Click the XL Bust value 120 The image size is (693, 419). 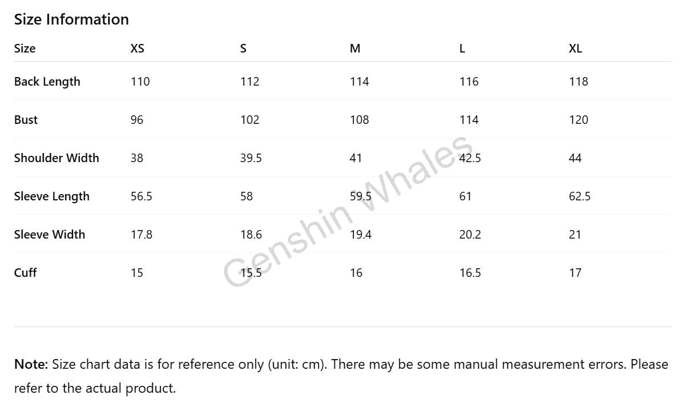579,120
